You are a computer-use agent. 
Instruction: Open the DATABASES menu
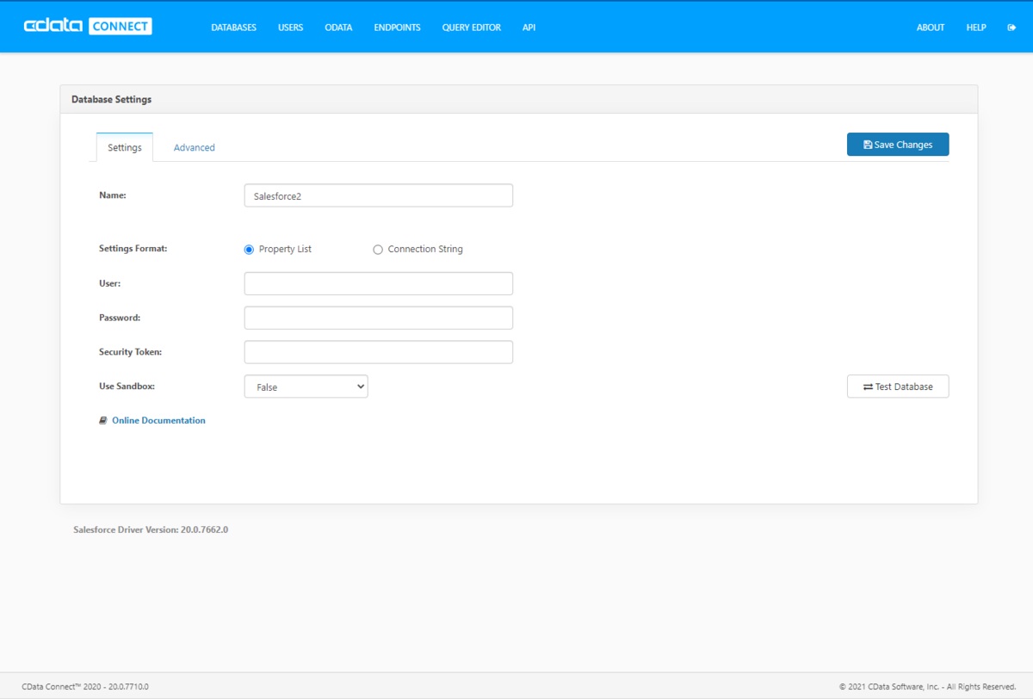[234, 28]
